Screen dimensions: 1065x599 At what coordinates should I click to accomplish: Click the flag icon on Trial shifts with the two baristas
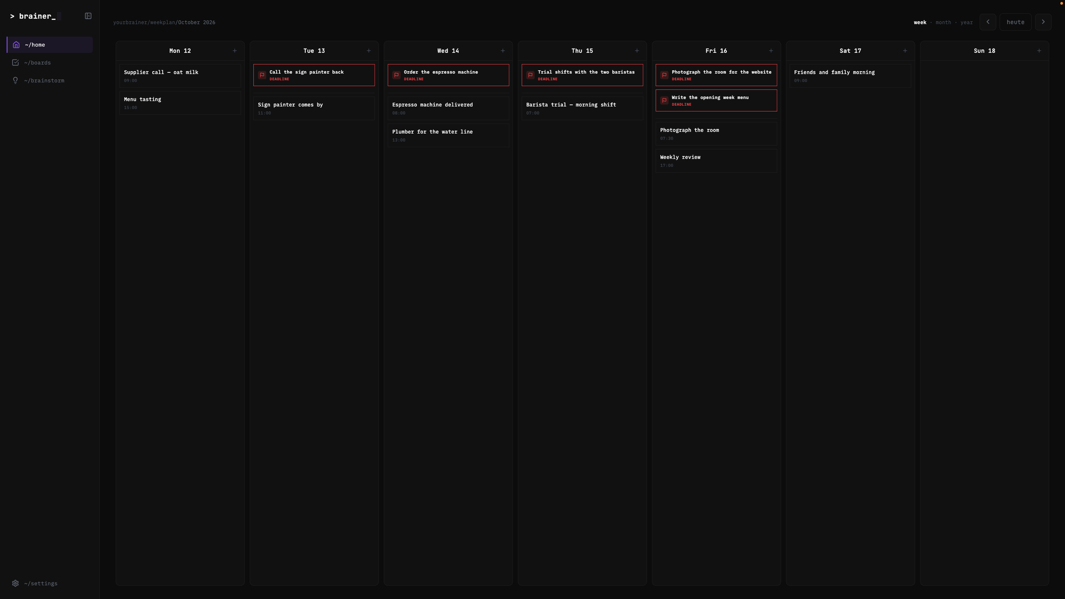pyautogui.click(x=530, y=75)
